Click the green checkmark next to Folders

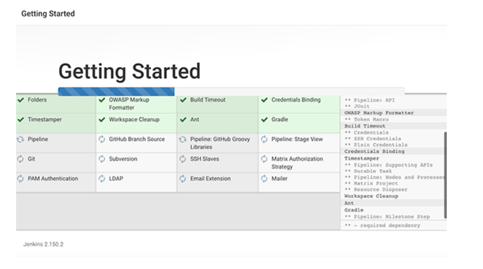pos(20,100)
